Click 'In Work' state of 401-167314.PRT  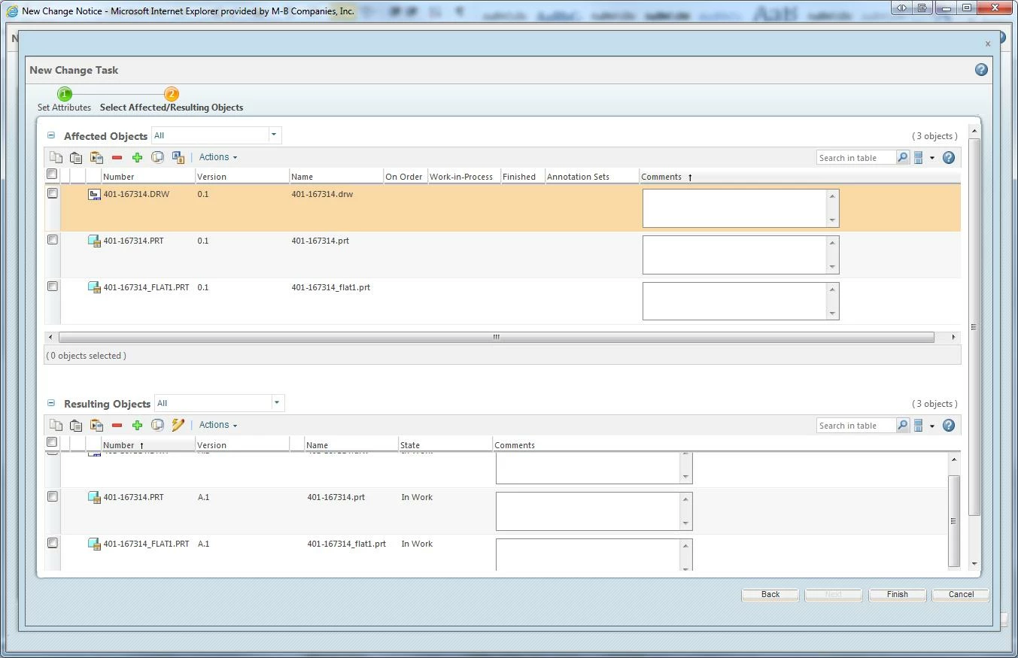coord(417,497)
